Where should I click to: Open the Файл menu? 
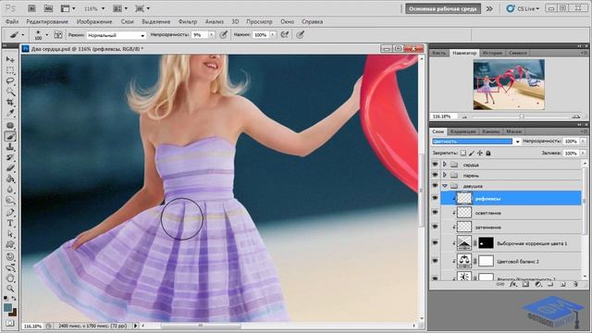pos(12,21)
